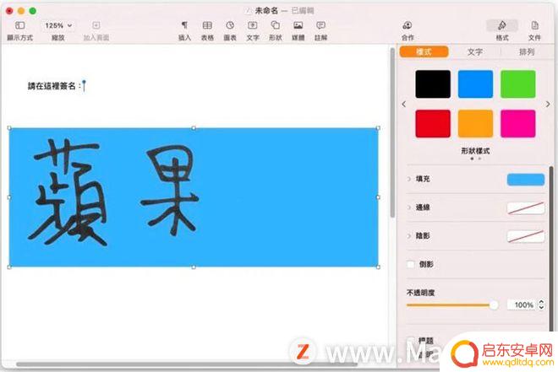
Task: Apply the red shape style swatch
Action: pyautogui.click(x=433, y=123)
